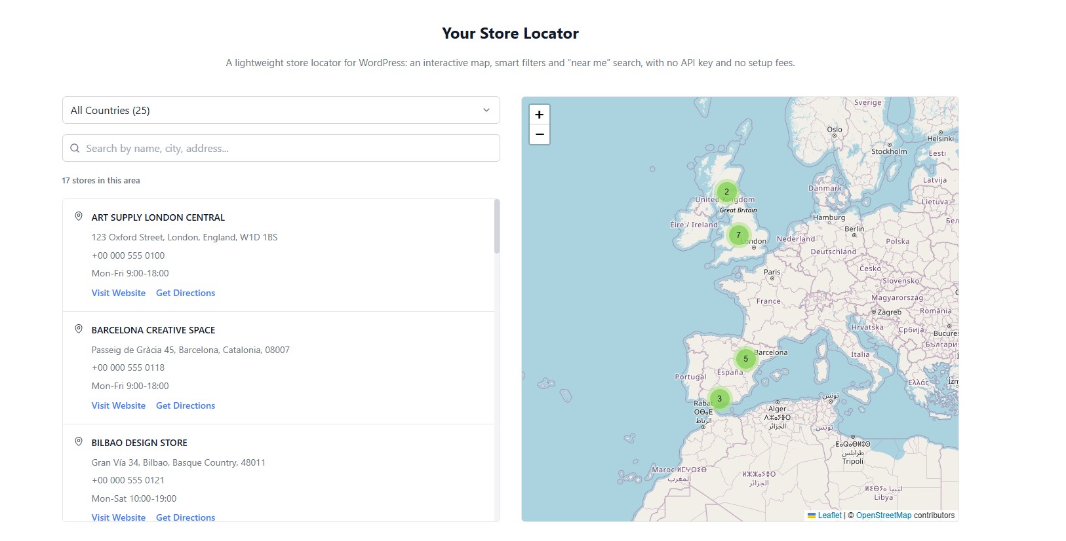
Task: Select ART SUPPLY LONDON CENTRAL store title
Action: (x=158, y=217)
